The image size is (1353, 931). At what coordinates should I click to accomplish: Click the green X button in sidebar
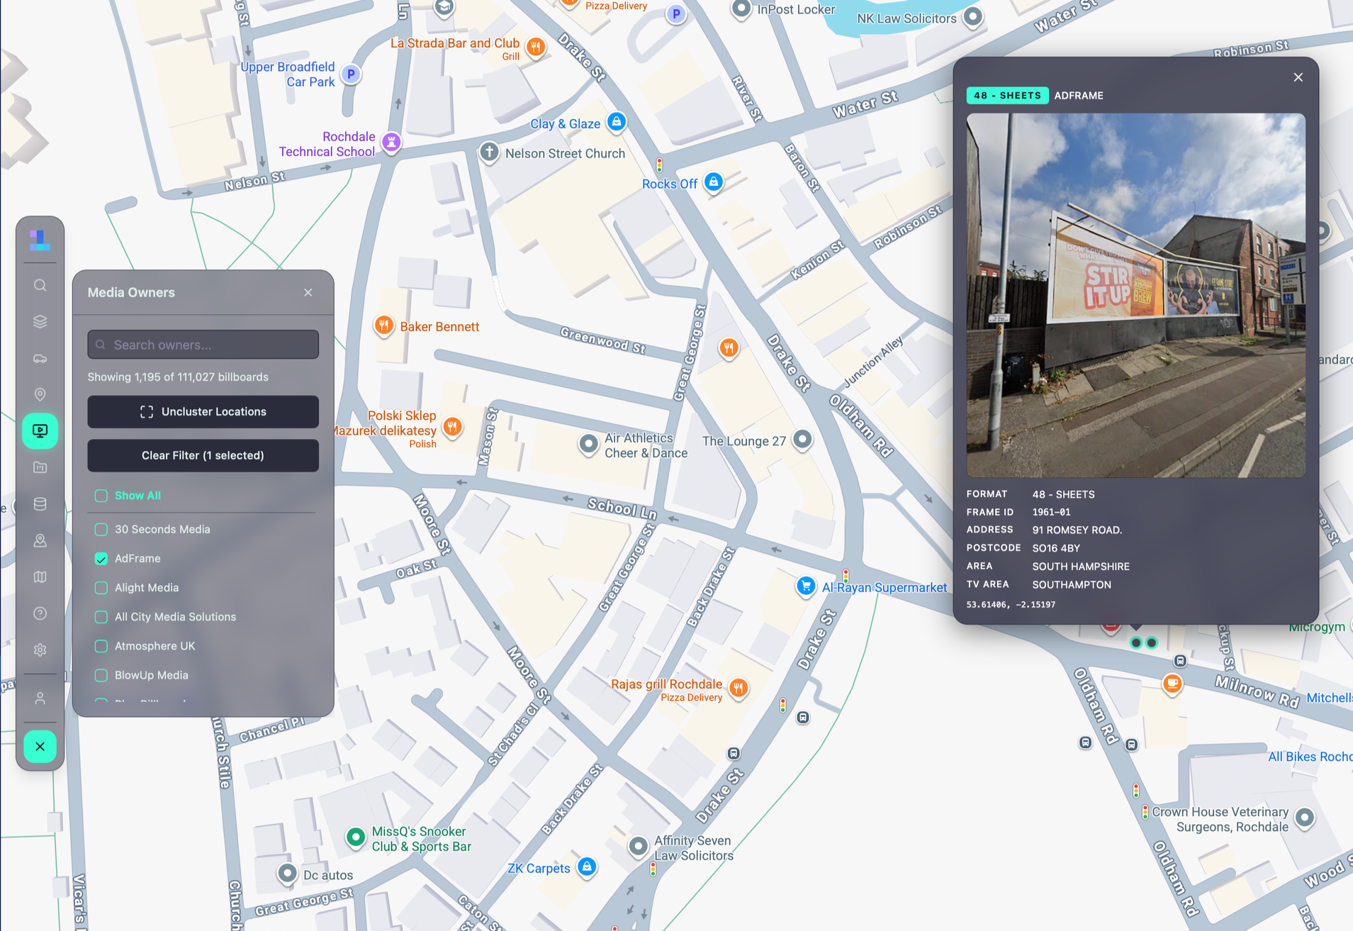(x=40, y=747)
